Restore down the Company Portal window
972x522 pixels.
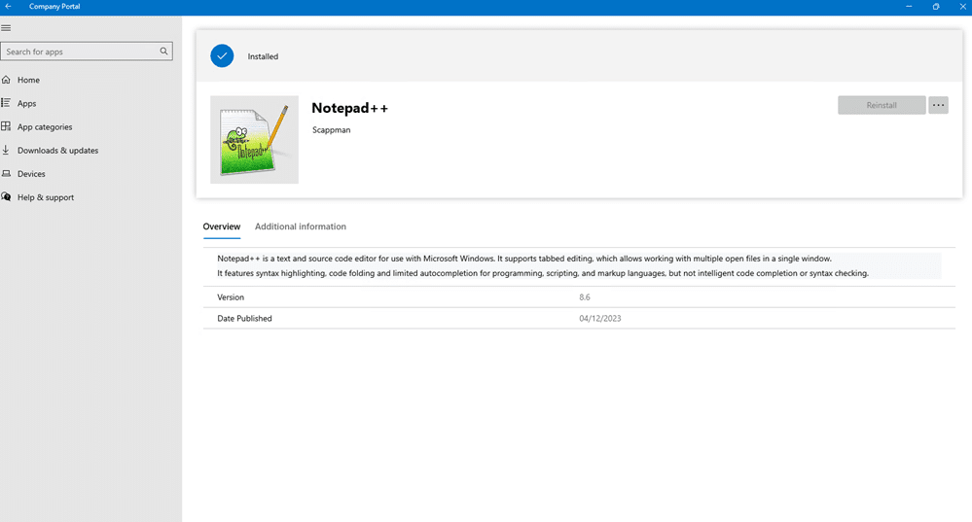pos(936,6)
